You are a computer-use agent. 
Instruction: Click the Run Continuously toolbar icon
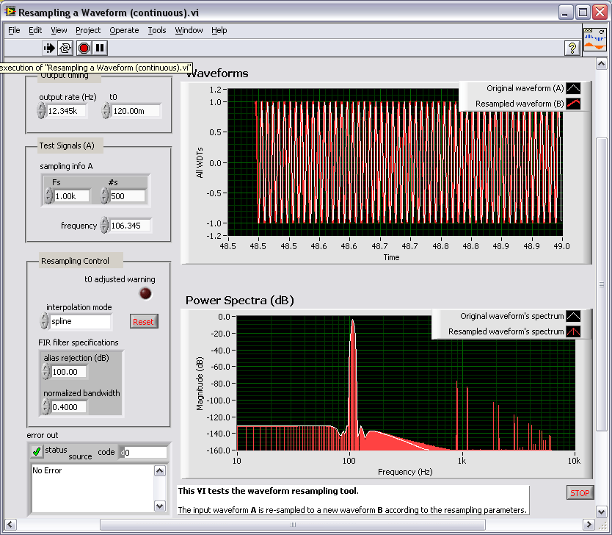(65, 48)
